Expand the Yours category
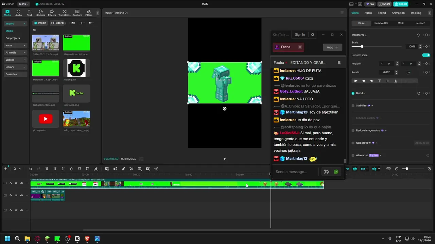The width and height of the screenshot is (435, 244). point(15,45)
